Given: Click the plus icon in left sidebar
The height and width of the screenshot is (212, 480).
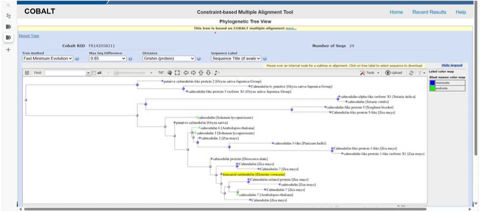Looking at the screenshot, I should [x=8, y=49].
